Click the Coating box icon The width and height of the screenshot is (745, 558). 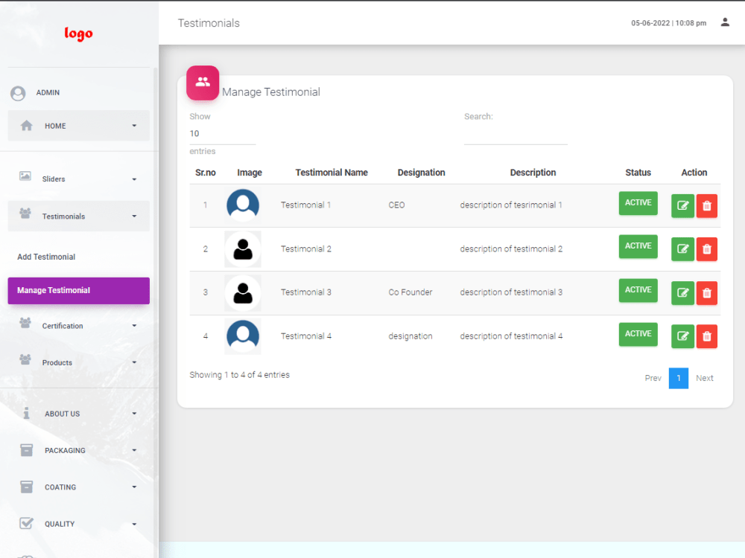pos(27,487)
